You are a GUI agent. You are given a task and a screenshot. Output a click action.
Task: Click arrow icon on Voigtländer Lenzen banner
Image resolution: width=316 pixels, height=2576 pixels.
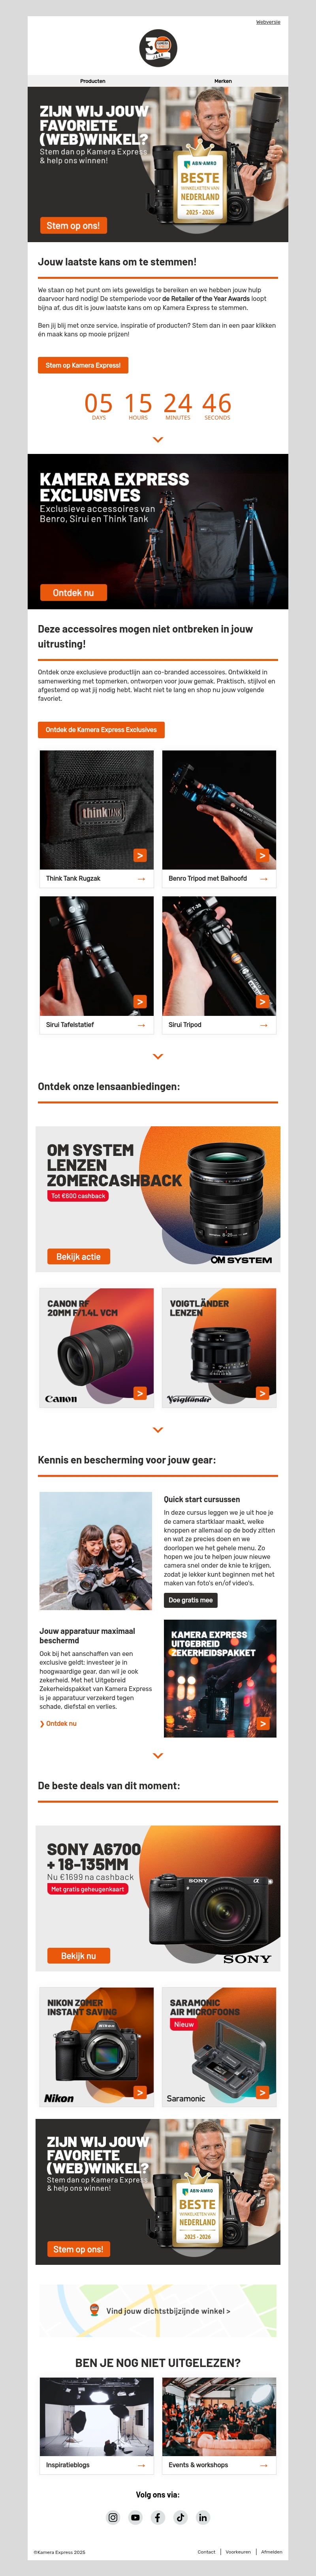tap(262, 1393)
